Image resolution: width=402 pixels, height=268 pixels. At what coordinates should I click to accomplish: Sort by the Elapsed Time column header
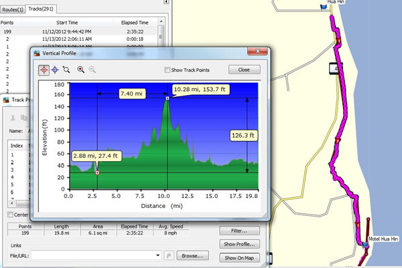(x=135, y=23)
